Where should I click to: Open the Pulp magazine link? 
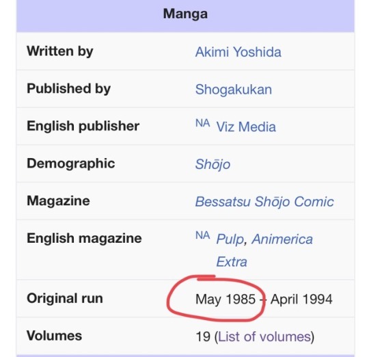coord(230,239)
